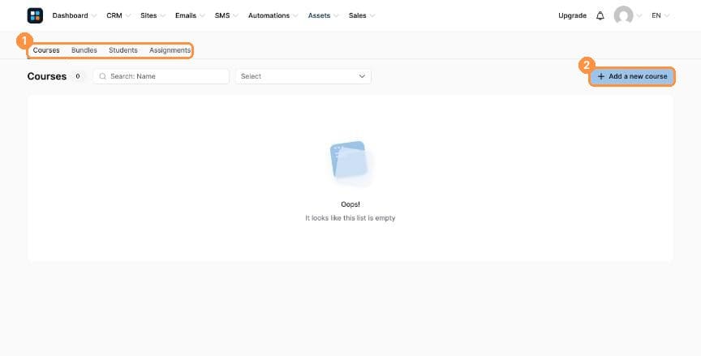Focus the Search: Name field
701x356 pixels.
[161, 76]
